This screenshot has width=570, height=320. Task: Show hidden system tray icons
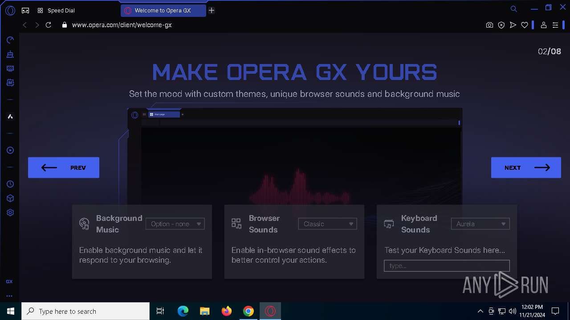[480, 311]
